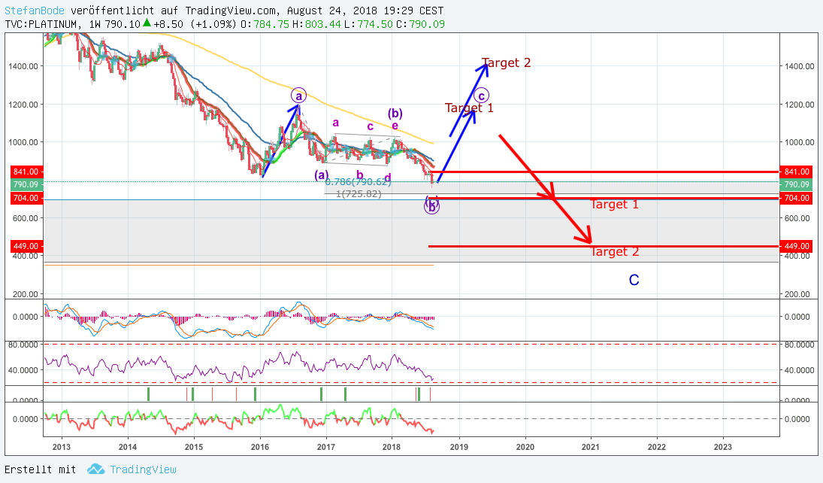Click the 2016 label on time axis
Screen dimensions: 823x483
pyautogui.click(x=260, y=447)
